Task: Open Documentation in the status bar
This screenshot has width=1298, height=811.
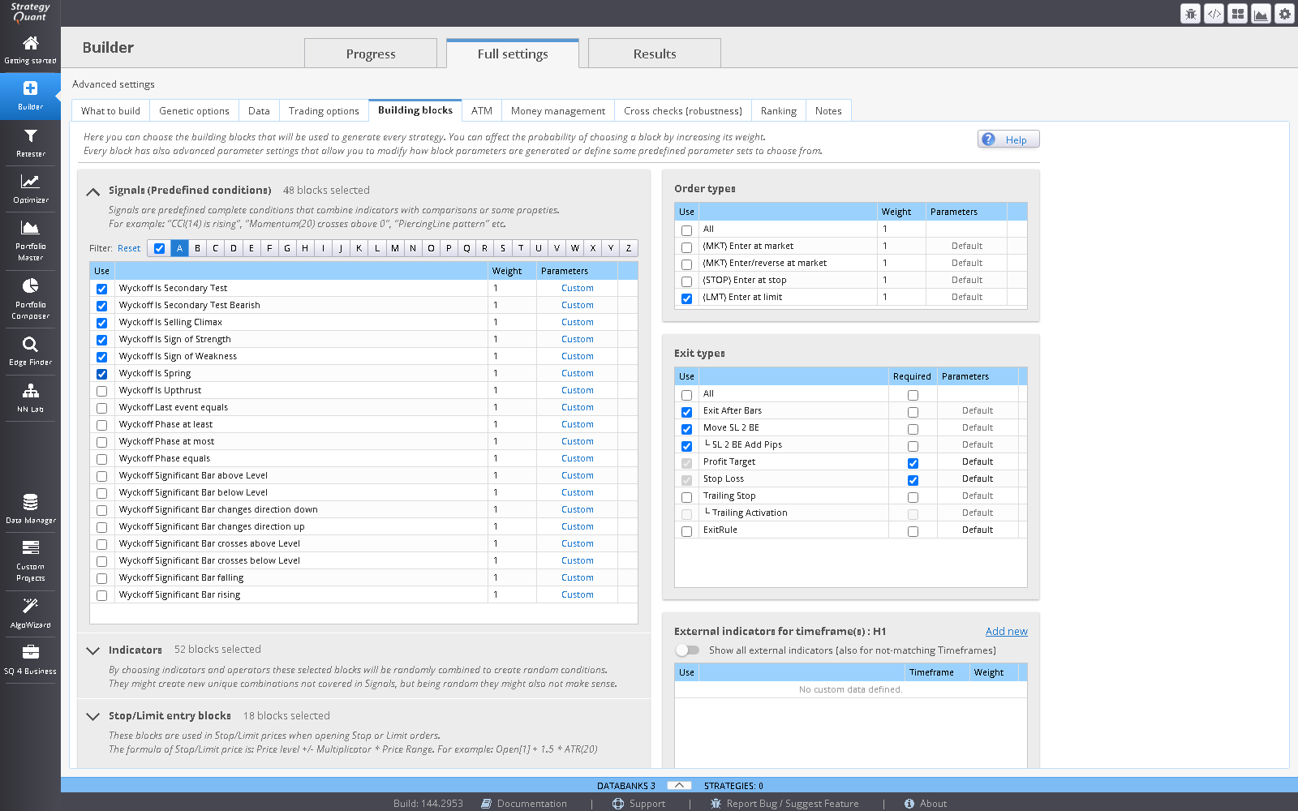Action: (524, 804)
